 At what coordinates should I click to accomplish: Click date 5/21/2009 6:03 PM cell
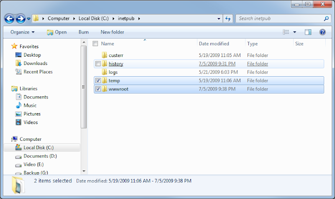(218, 72)
